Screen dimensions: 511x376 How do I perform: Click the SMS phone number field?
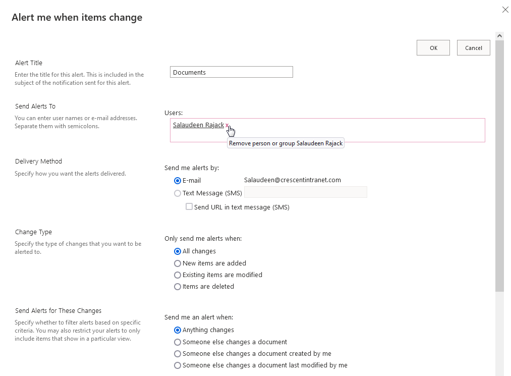click(305, 192)
